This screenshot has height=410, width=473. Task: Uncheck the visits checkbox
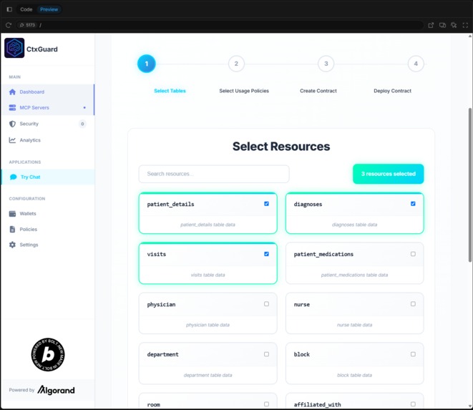[x=266, y=254]
